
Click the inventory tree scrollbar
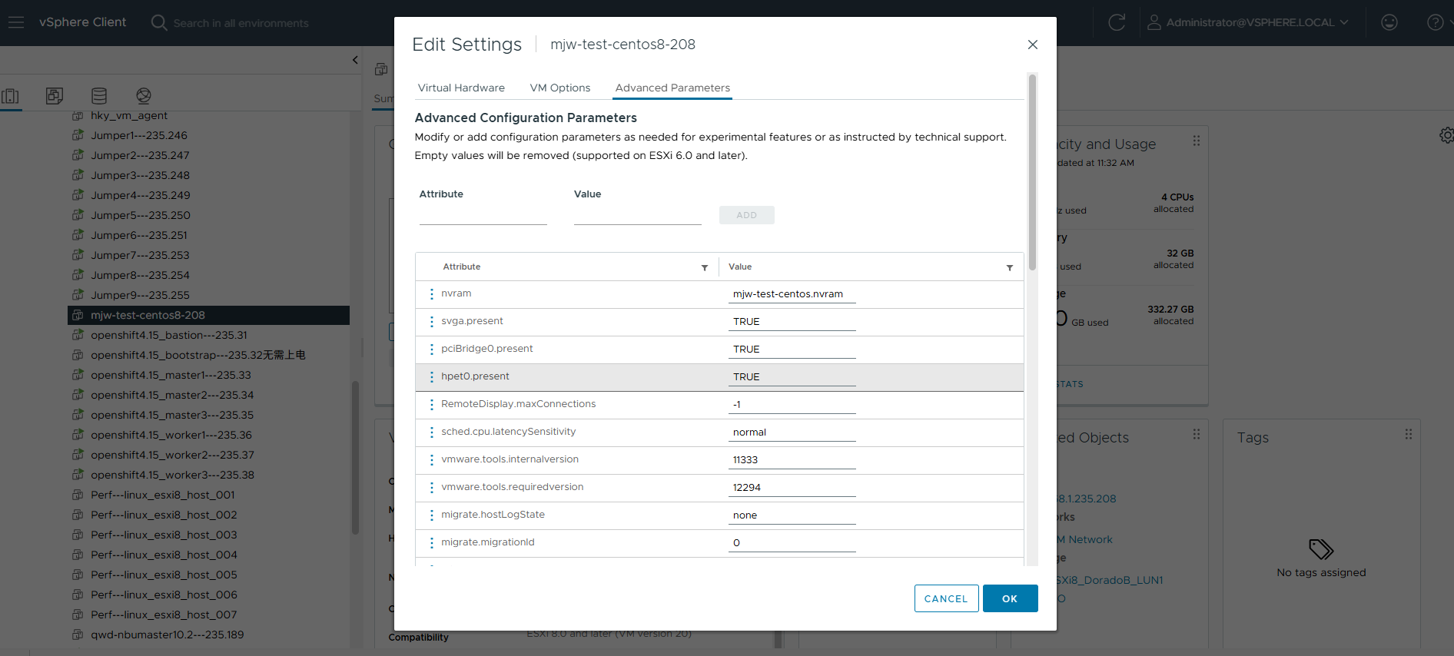[x=355, y=457]
